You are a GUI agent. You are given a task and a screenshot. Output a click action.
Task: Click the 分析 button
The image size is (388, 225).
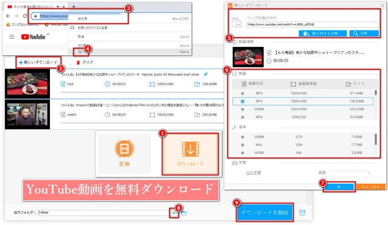(364, 34)
